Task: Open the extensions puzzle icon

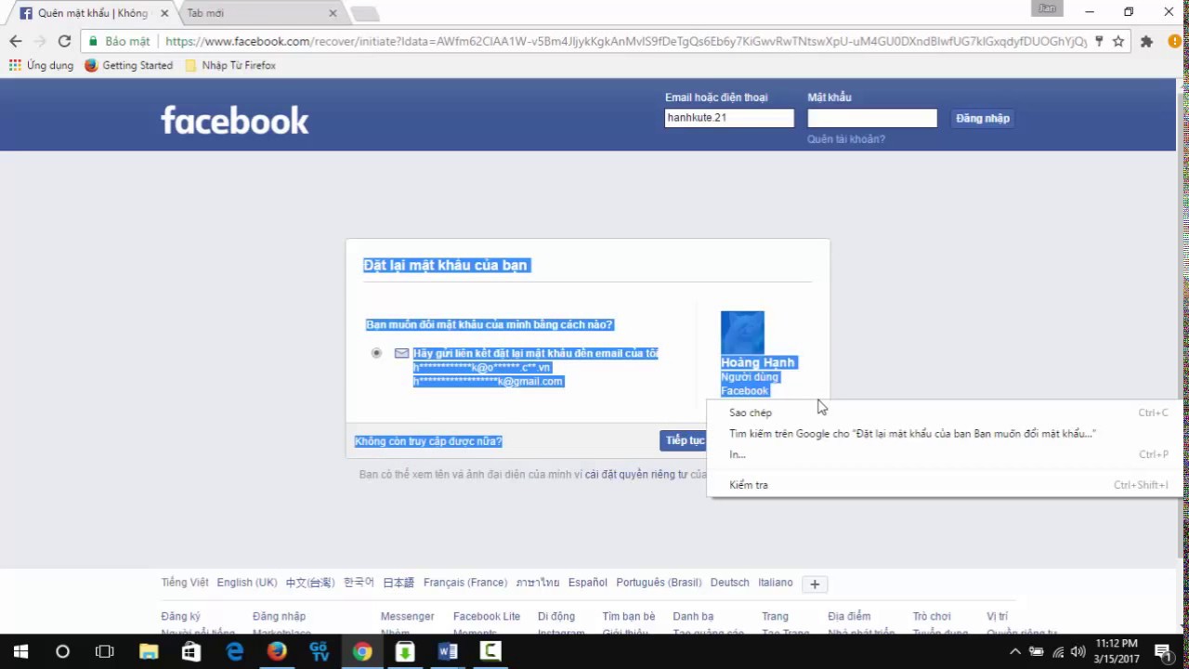Action: click(x=1145, y=41)
